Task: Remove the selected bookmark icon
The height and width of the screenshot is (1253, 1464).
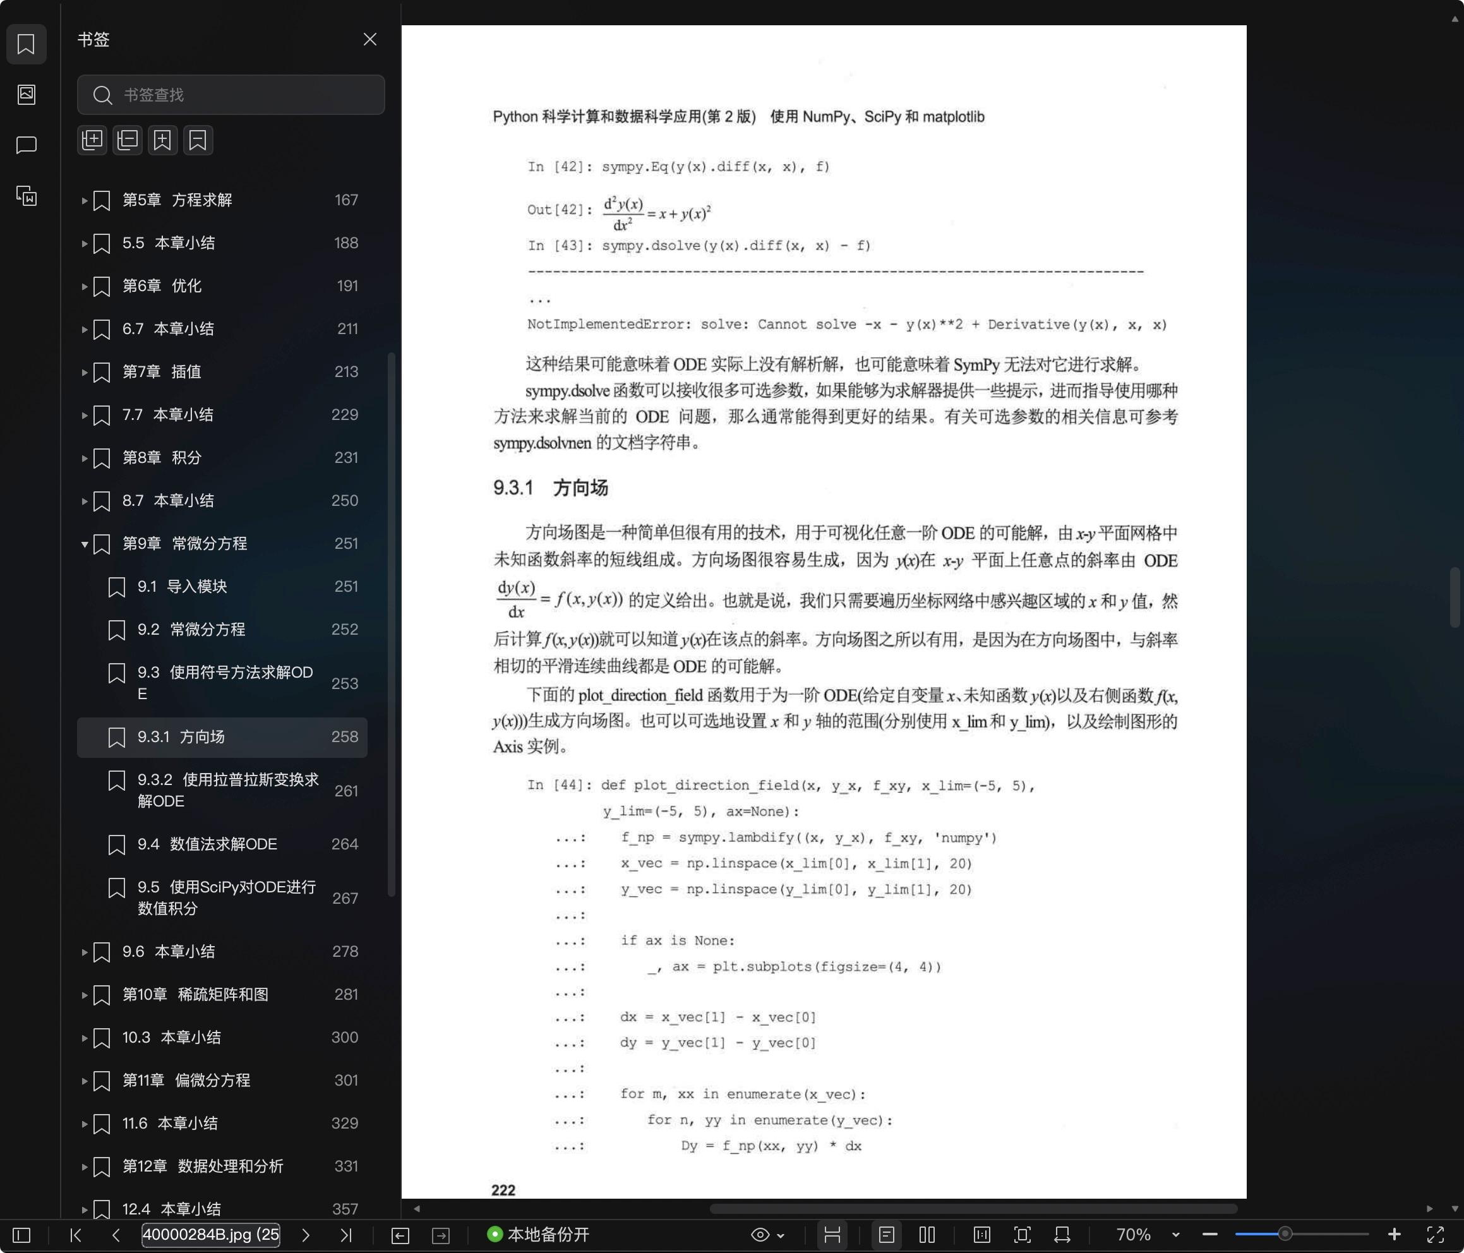Action: [198, 140]
